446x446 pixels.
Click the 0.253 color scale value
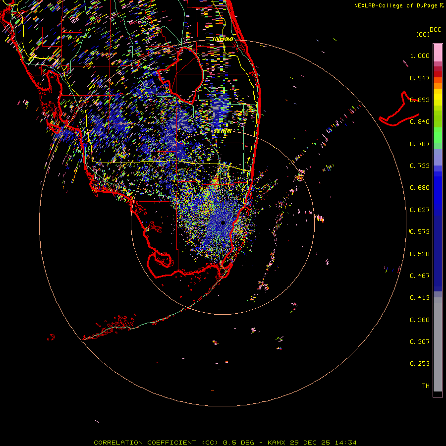pyautogui.click(x=420, y=364)
